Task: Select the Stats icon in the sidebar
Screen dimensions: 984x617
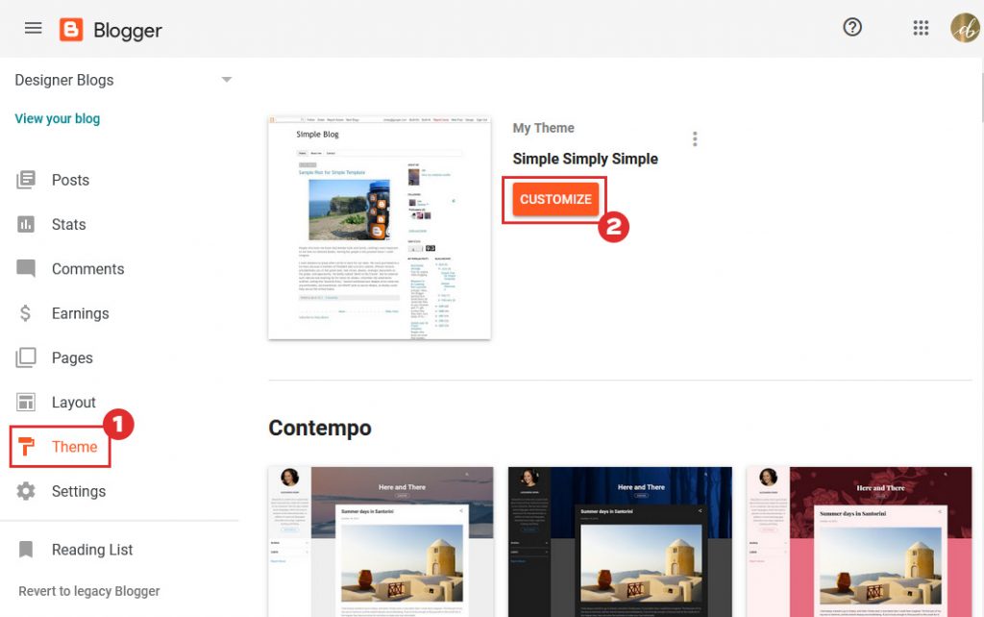Action: pos(26,224)
